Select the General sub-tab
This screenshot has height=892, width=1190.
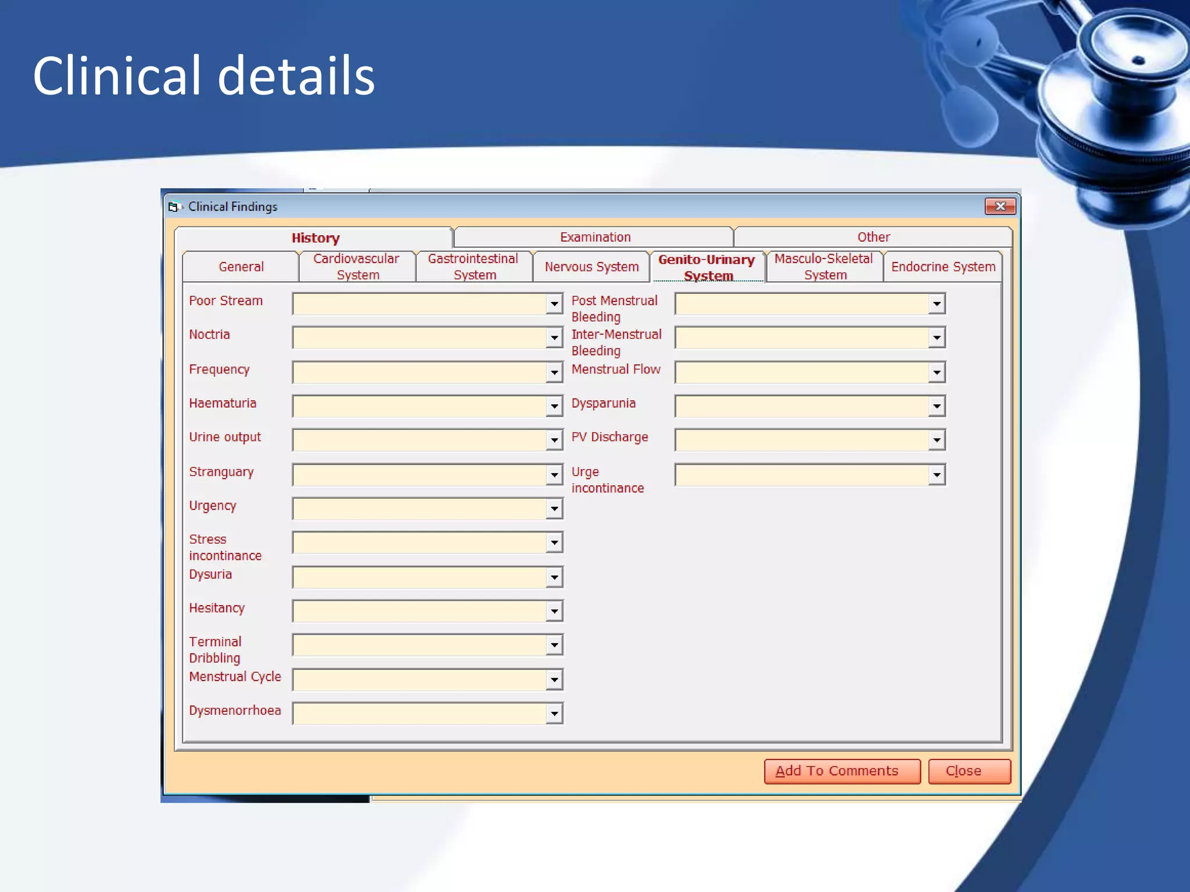[241, 267]
